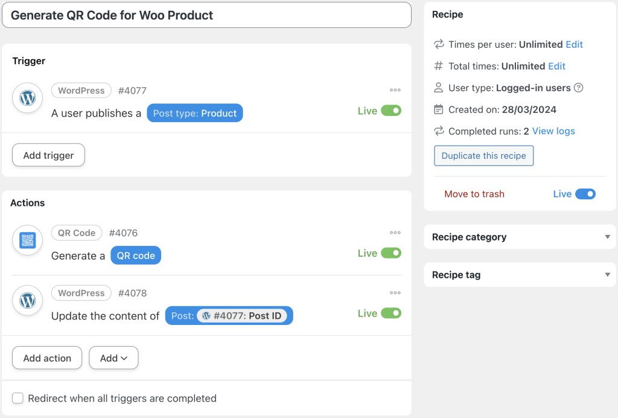The image size is (618, 418).
Task: Open the Add dropdown under Actions
Action: tap(113, 358)
